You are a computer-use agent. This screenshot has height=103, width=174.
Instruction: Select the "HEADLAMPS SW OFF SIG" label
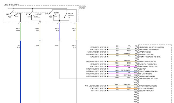[148, 67]
